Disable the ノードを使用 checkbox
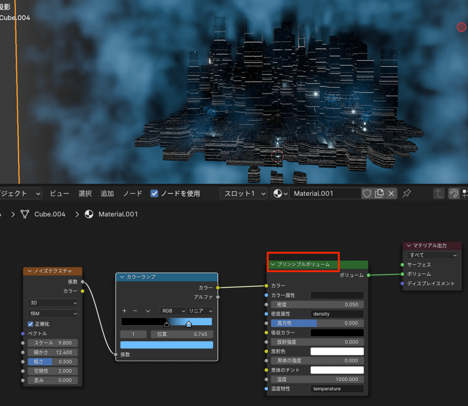The image size is (468, 406). (x=154, y=194)
